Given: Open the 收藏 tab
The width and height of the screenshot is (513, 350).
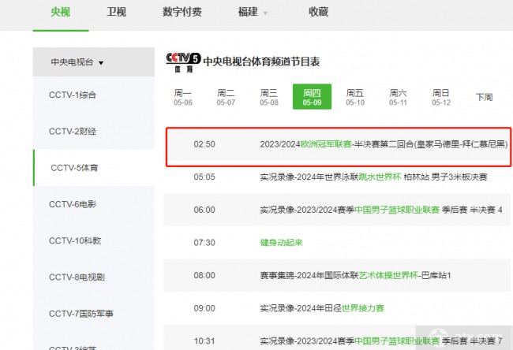Looking at the screenshot, I should tap(318, 13).
